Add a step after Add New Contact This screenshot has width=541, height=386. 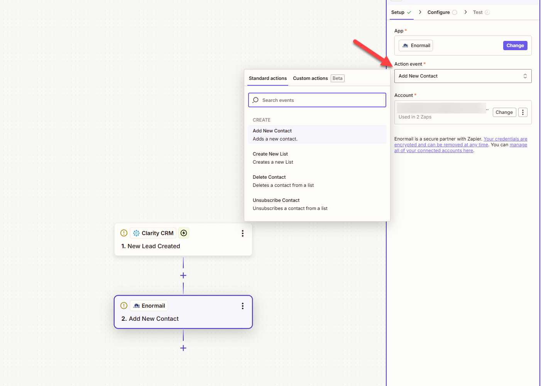183,348
